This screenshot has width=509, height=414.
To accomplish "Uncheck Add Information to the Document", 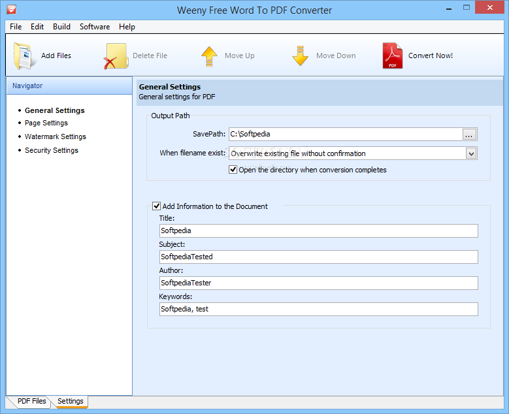I will pyautogui.click(x=156, y=206).
